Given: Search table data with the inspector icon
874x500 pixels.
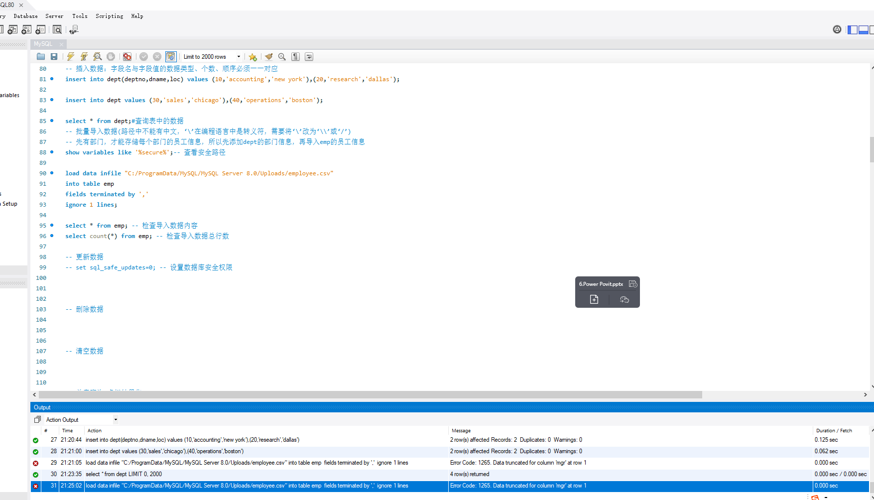Looking at the screenshot, I should tap(57, 30).
